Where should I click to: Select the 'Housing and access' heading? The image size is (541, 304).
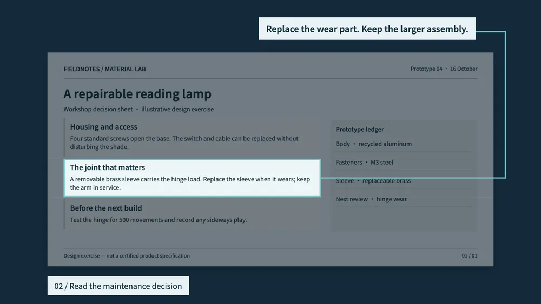[x=103, y=127]
